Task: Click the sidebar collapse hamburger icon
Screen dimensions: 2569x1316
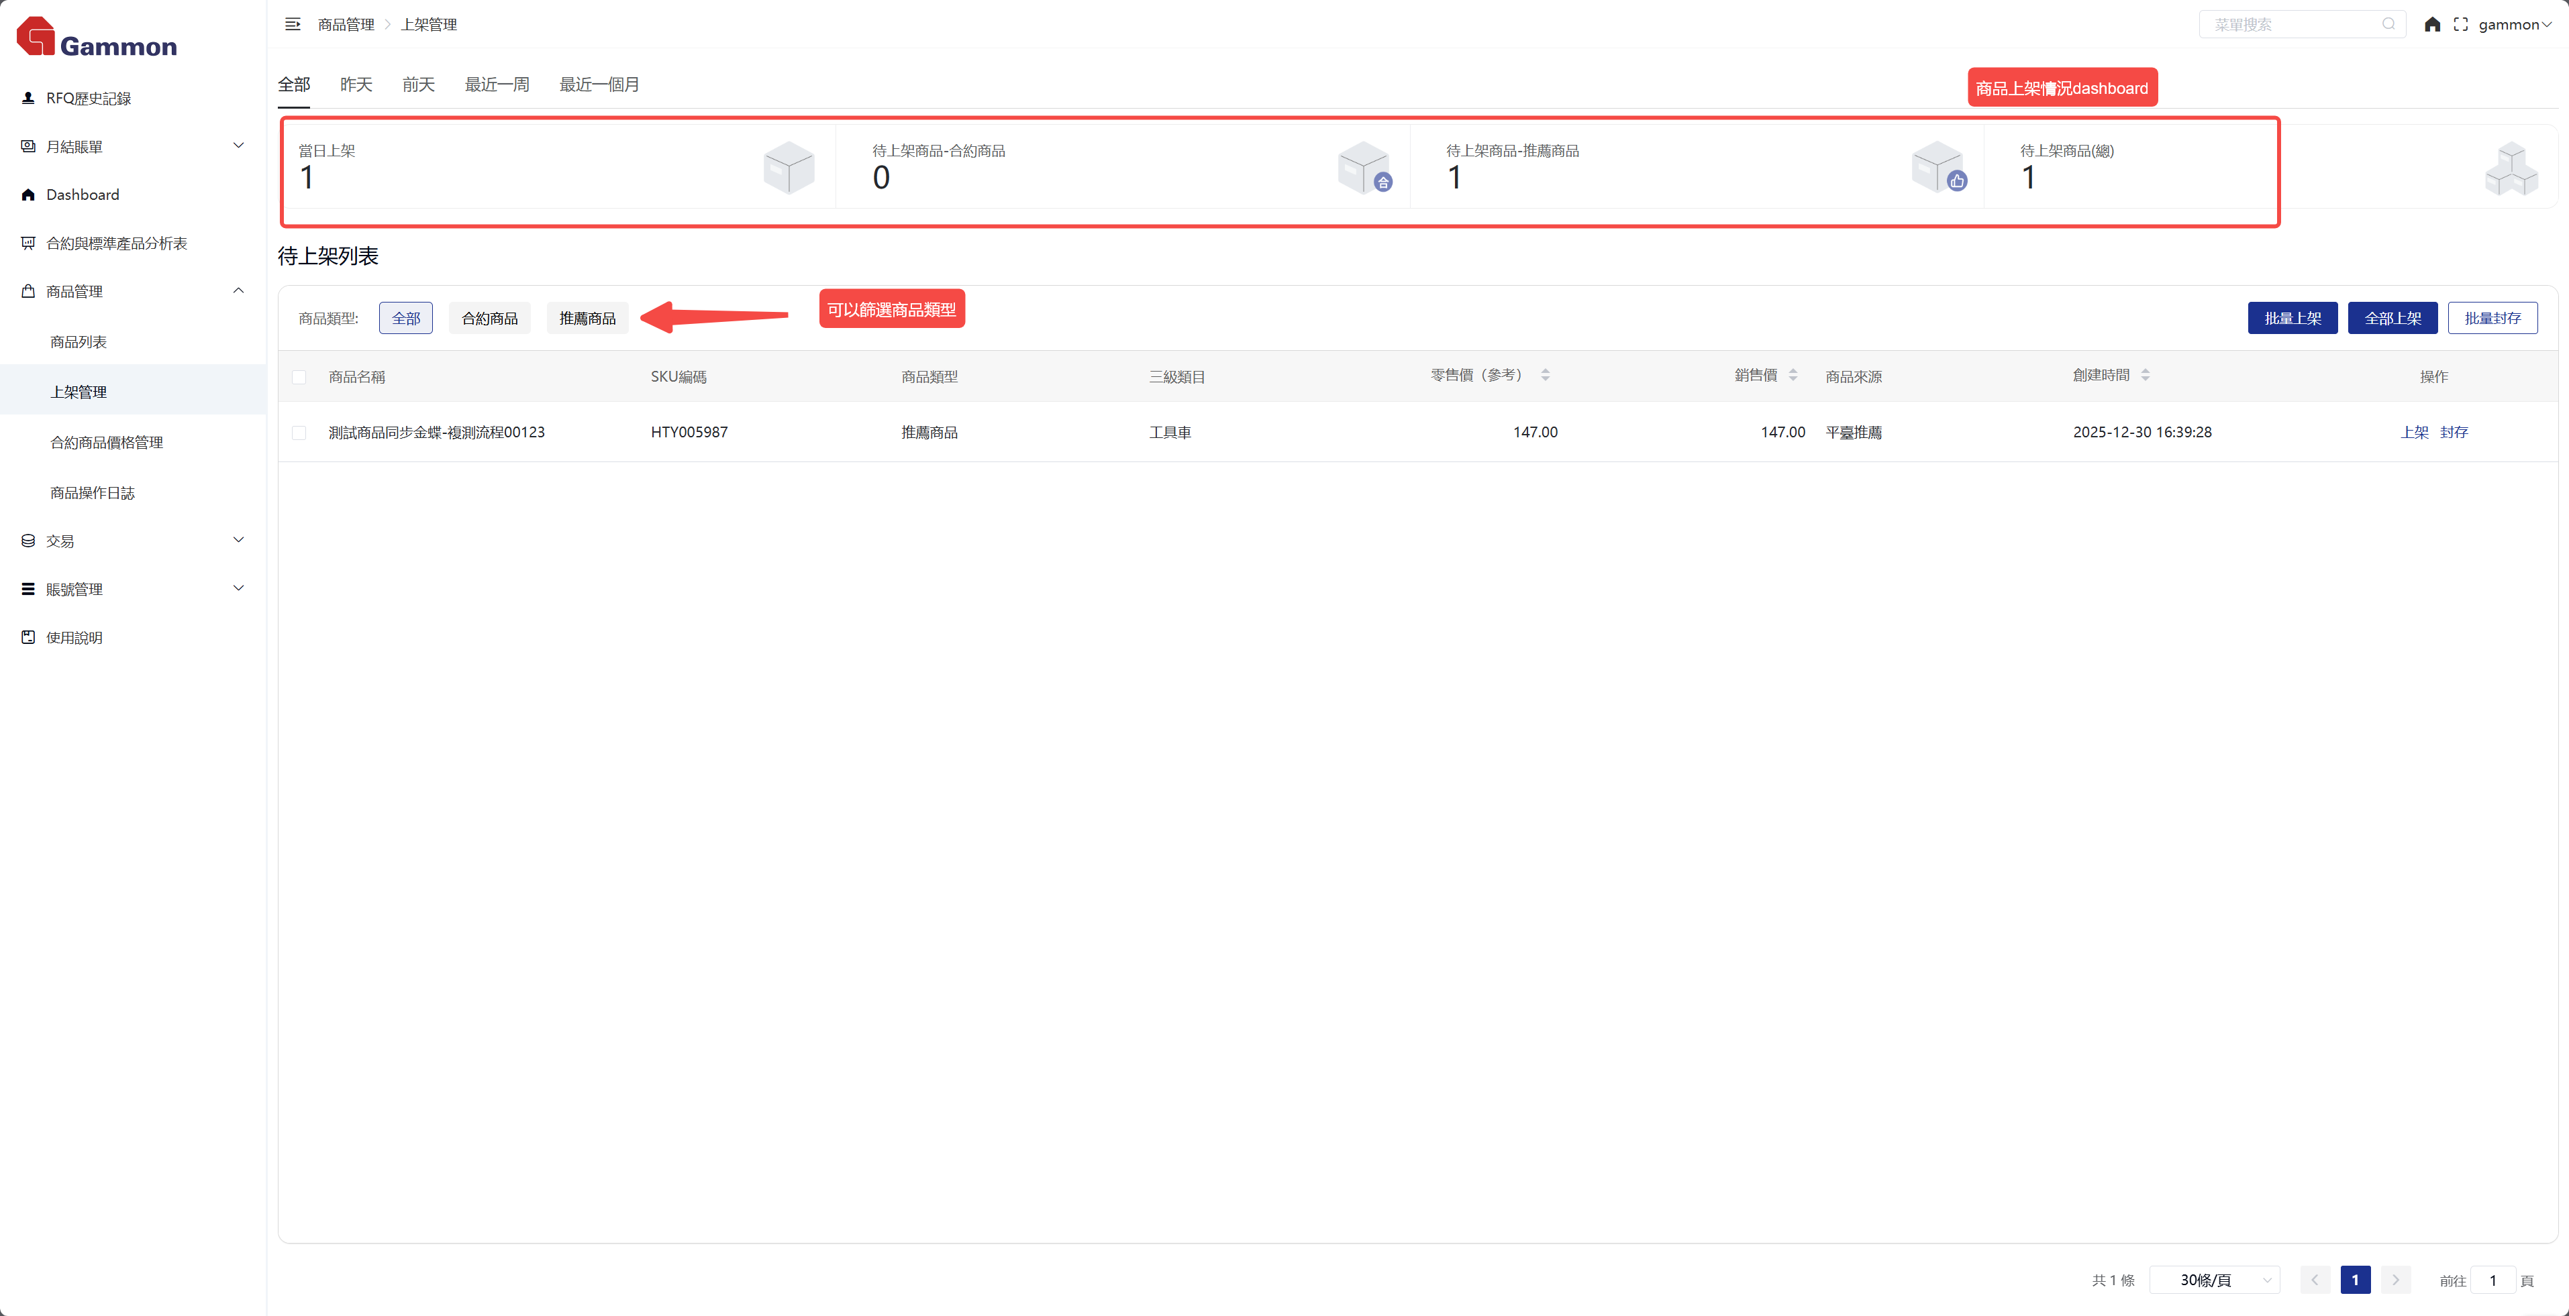Action: 292,24
